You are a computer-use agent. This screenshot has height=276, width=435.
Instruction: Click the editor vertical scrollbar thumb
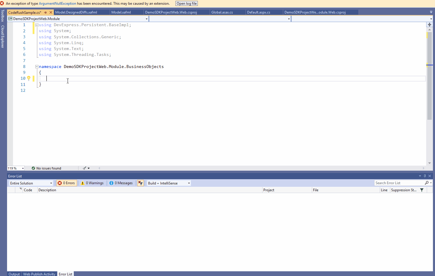[429, 76]
